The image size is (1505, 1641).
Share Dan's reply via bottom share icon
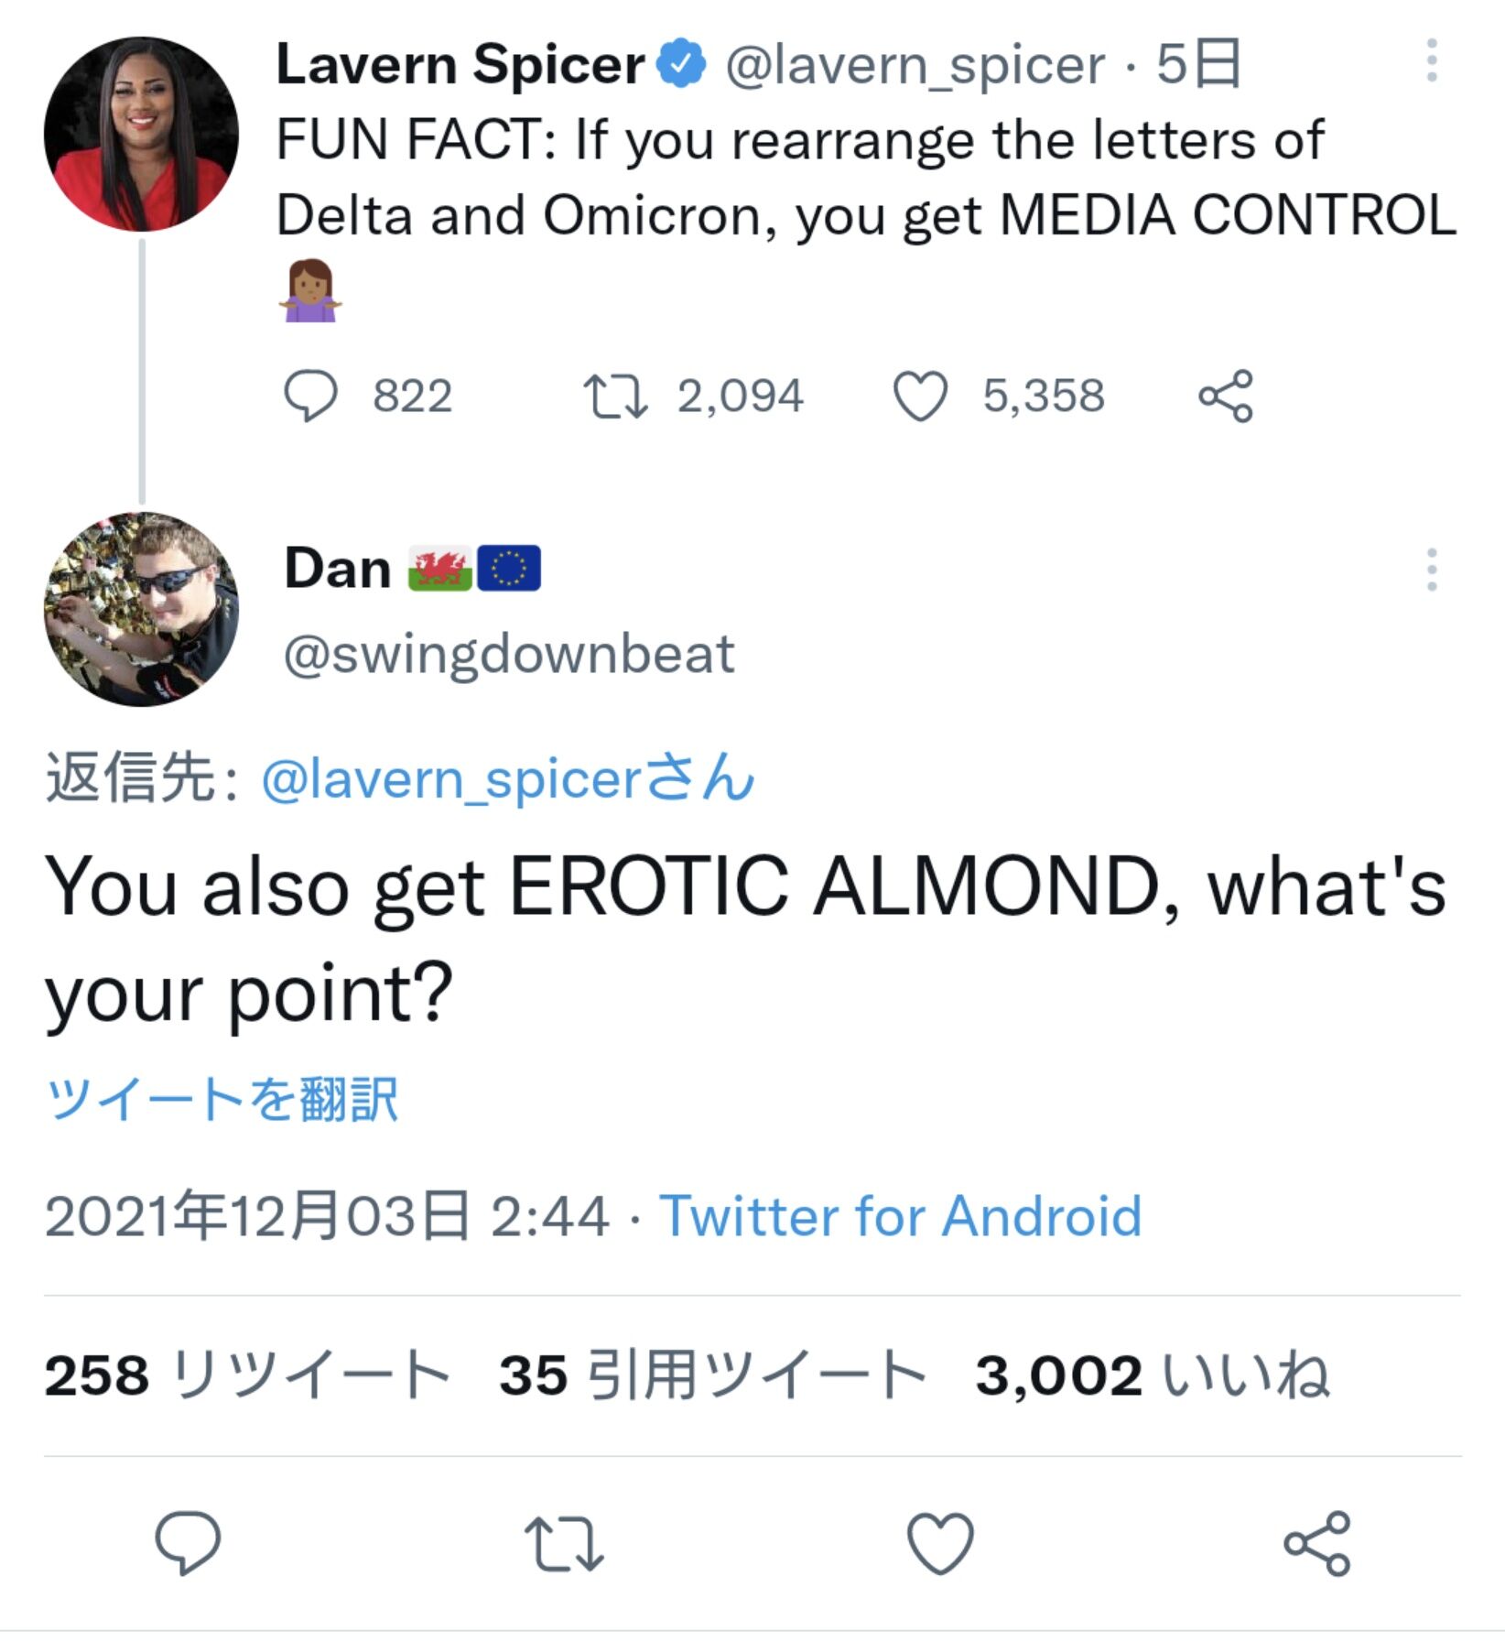coord(1316,1543)
